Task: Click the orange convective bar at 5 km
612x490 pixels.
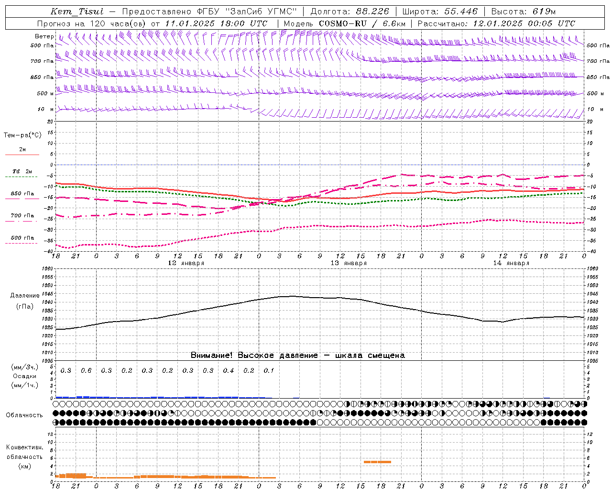Action: tap(377, 462)
